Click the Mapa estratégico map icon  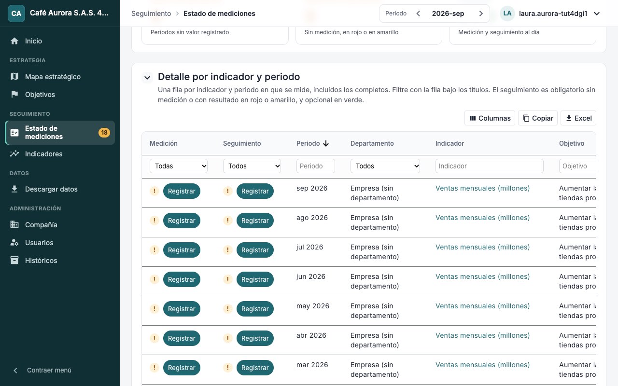pos(14,77)
